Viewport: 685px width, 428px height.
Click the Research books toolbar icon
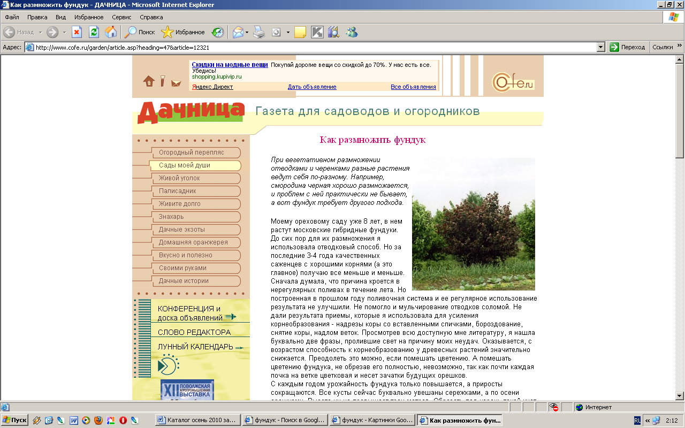(334, 32)
